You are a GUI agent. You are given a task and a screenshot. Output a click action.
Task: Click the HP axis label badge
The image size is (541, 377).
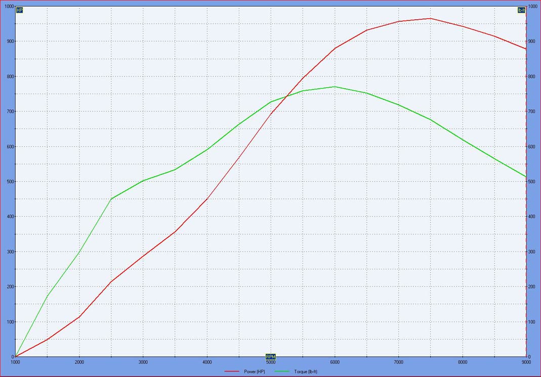click(x=19, y=10)
